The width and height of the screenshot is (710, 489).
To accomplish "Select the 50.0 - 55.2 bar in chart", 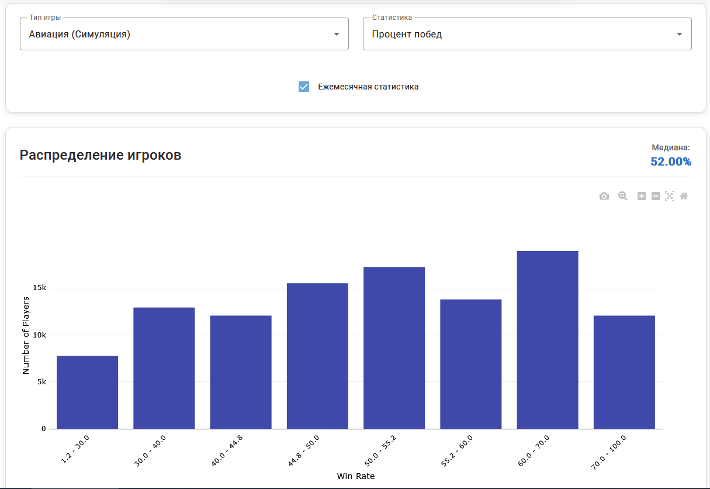I will point(394,348).
